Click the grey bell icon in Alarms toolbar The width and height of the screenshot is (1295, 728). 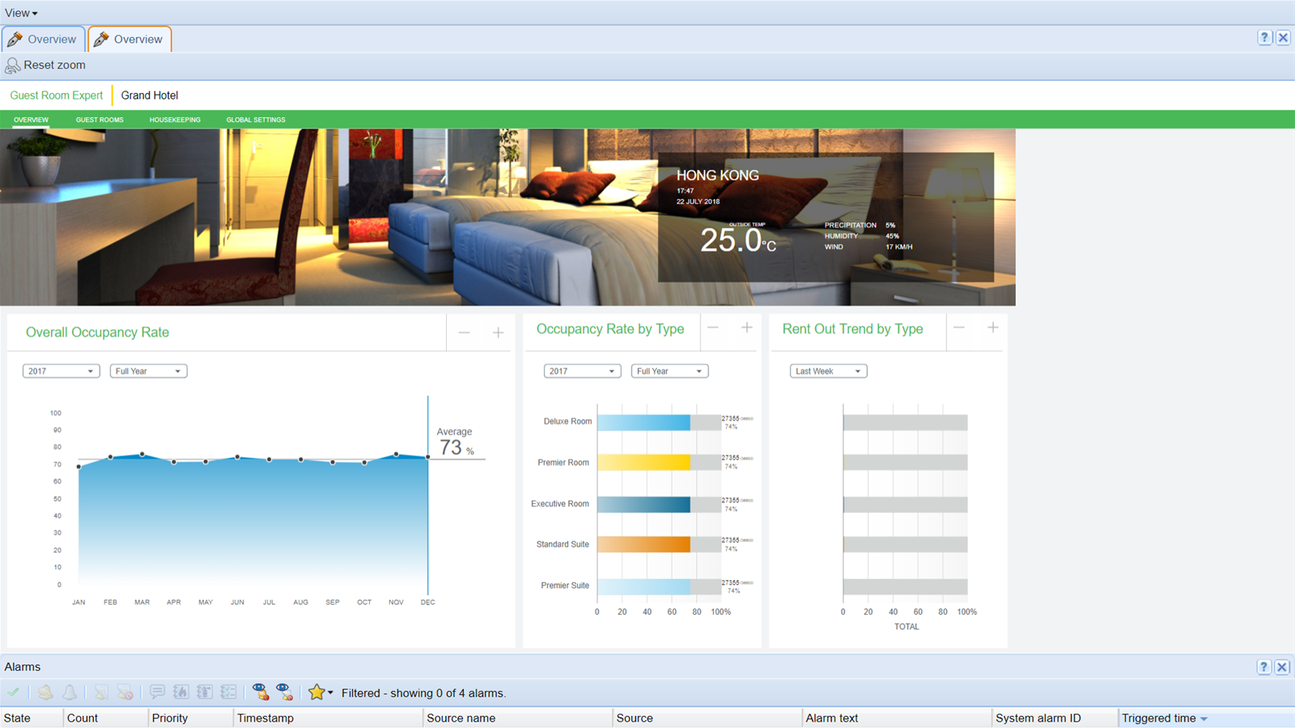70,692
